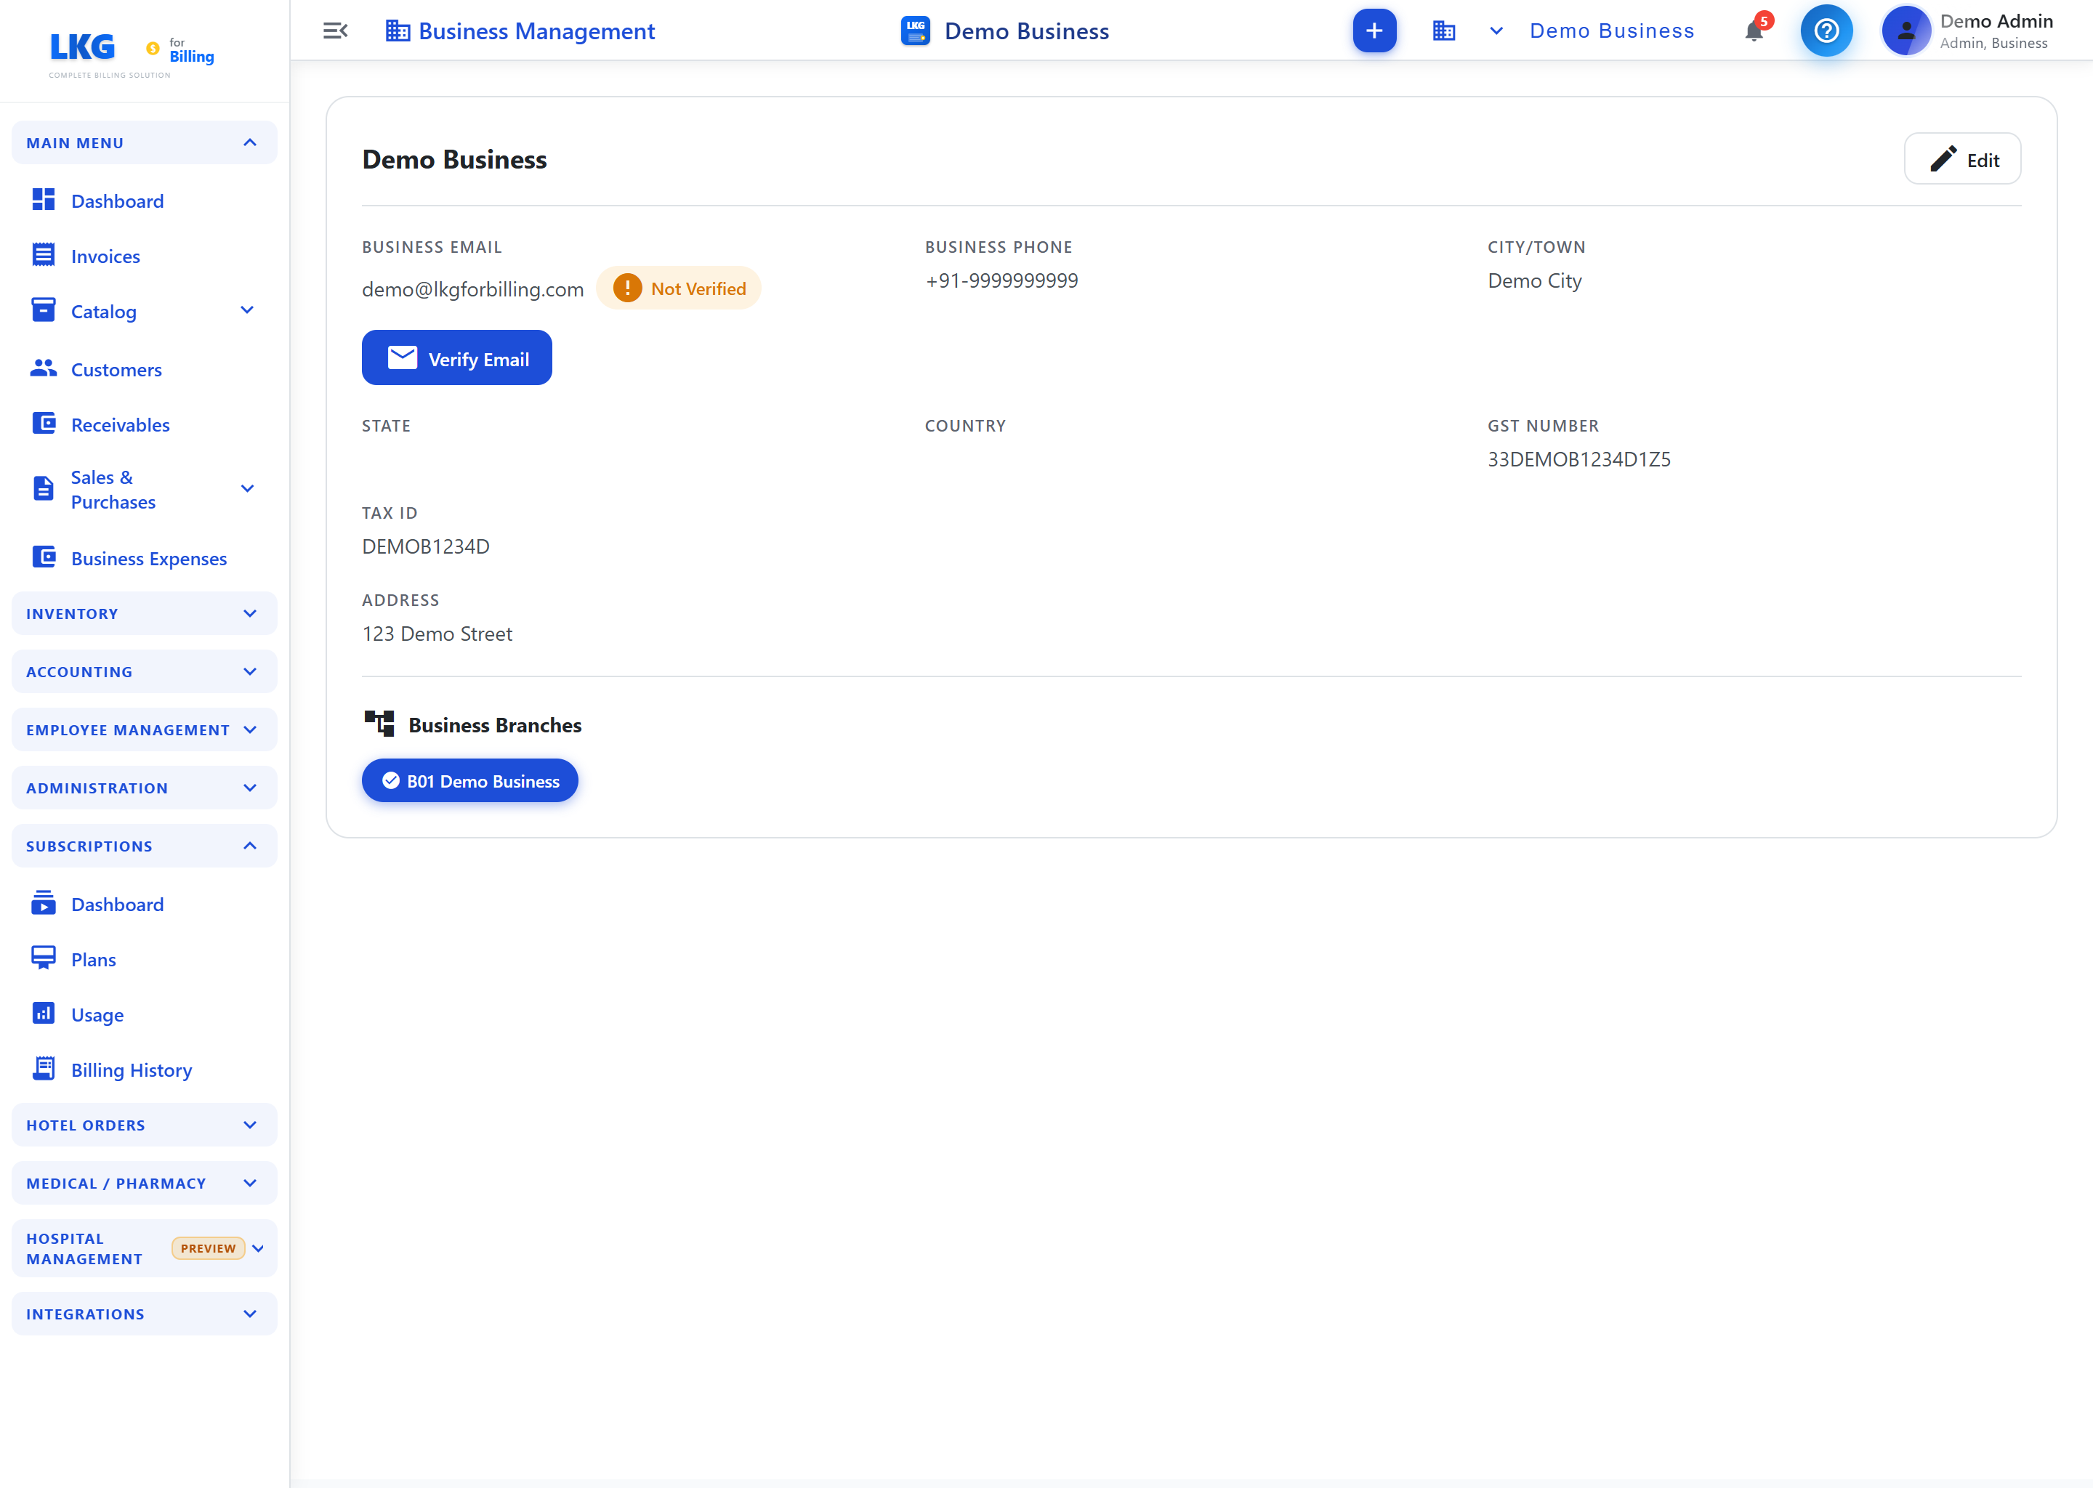Image resolution: width=2093 pixels, height=1488 pixels.
Task: Expand the HOTEL ORDERS section
Action: point(144,1125)
